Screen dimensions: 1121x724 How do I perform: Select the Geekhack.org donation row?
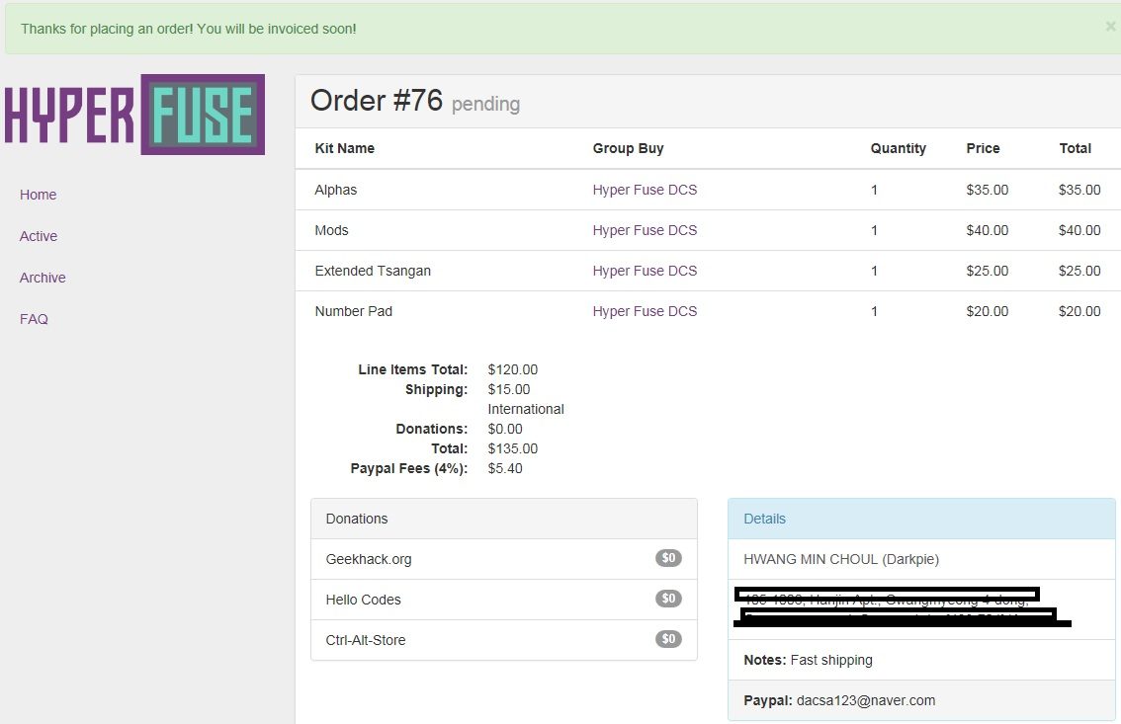coord(504,559)
